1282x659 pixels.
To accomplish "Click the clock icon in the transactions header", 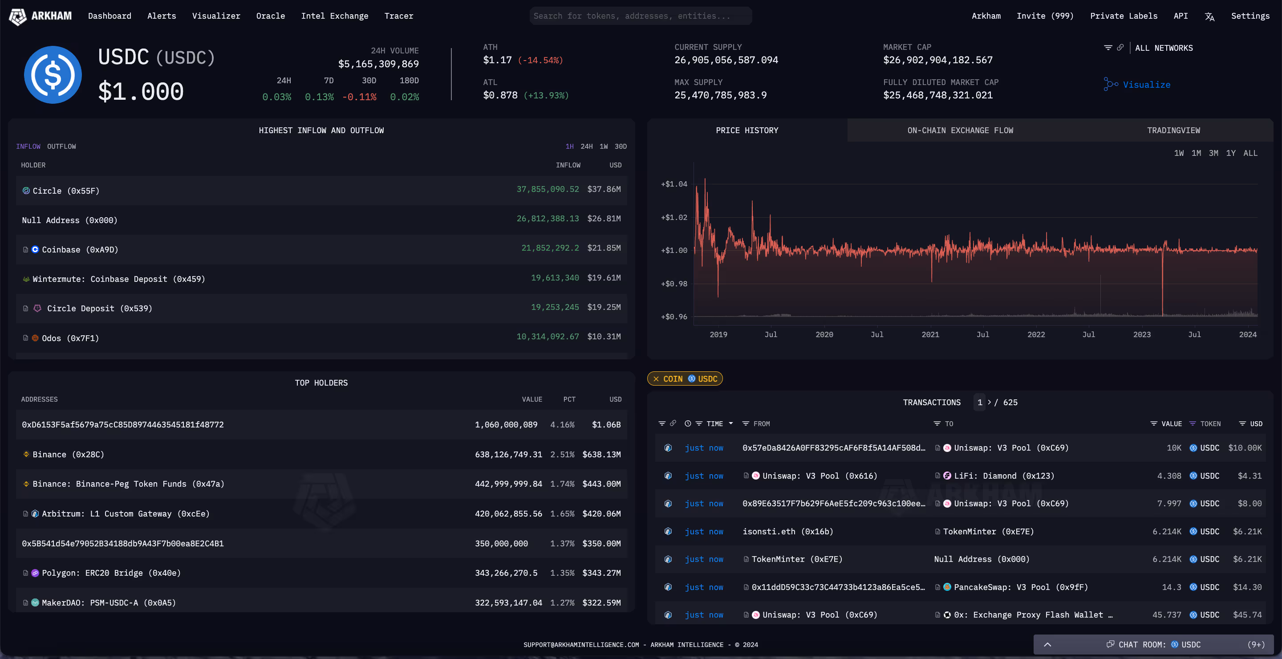I will tap(688, 423).
